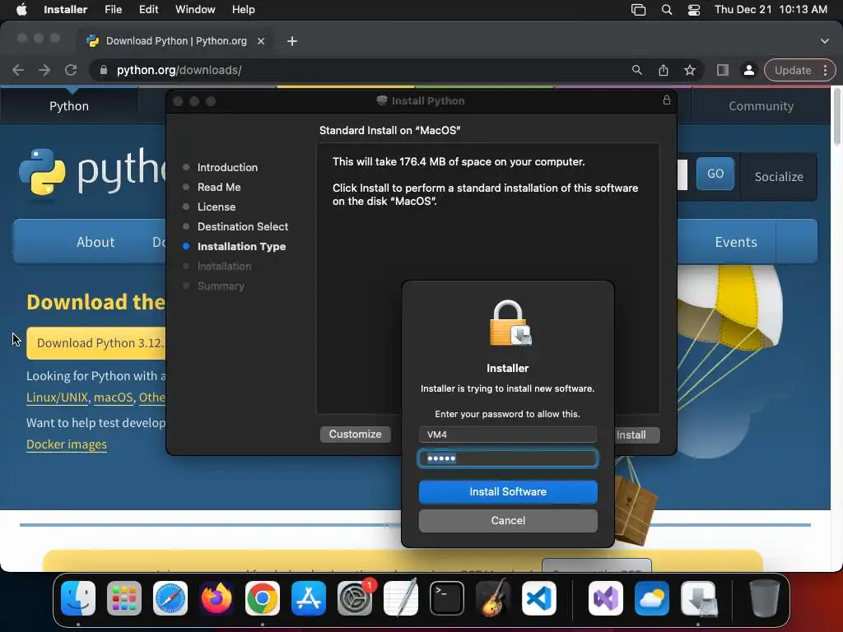The height and width of the screenshot is (632, 843).
Task: Click the address bar URL
Action: [179, 70]
